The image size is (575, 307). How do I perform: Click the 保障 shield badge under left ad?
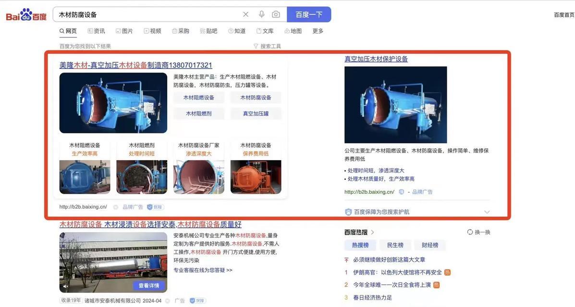[155, 207]
